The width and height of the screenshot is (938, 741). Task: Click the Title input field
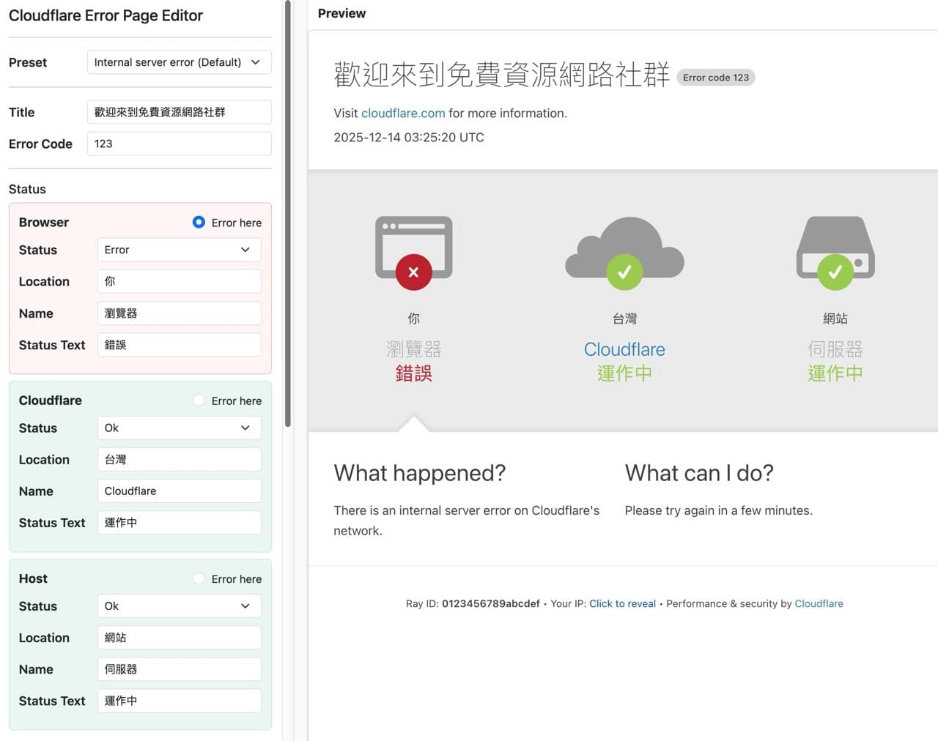pyautogui.click(x=179, y=112)
